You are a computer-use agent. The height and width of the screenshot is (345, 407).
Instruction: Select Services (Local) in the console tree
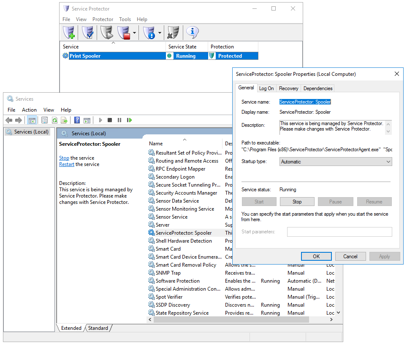coord(28,132)
